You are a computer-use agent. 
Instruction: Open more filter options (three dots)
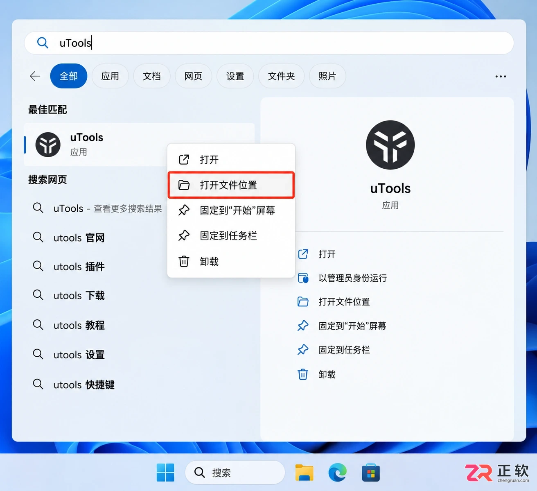tap(501, 77)
